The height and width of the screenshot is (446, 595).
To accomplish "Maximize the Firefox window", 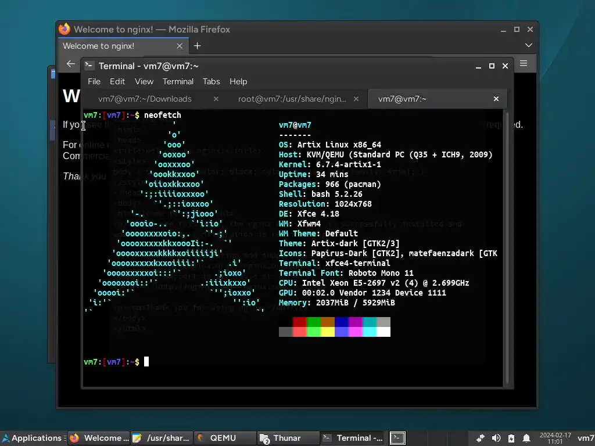I will [x=517, y=29].
